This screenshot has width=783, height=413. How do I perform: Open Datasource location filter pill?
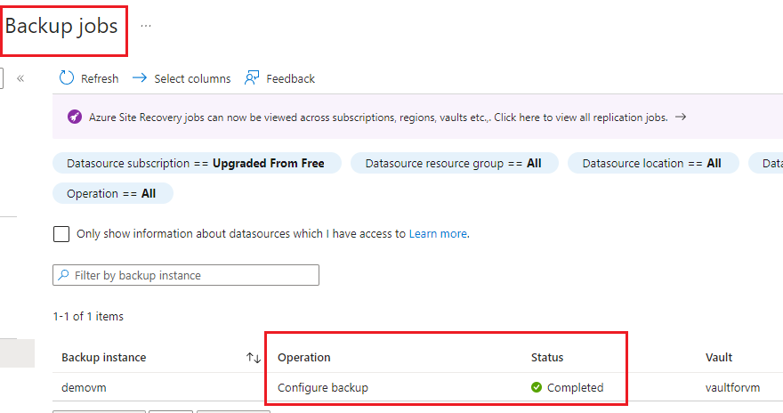point(651,164)
